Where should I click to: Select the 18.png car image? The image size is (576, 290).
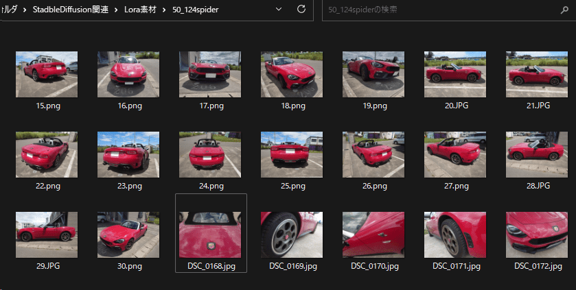[292, 74]
